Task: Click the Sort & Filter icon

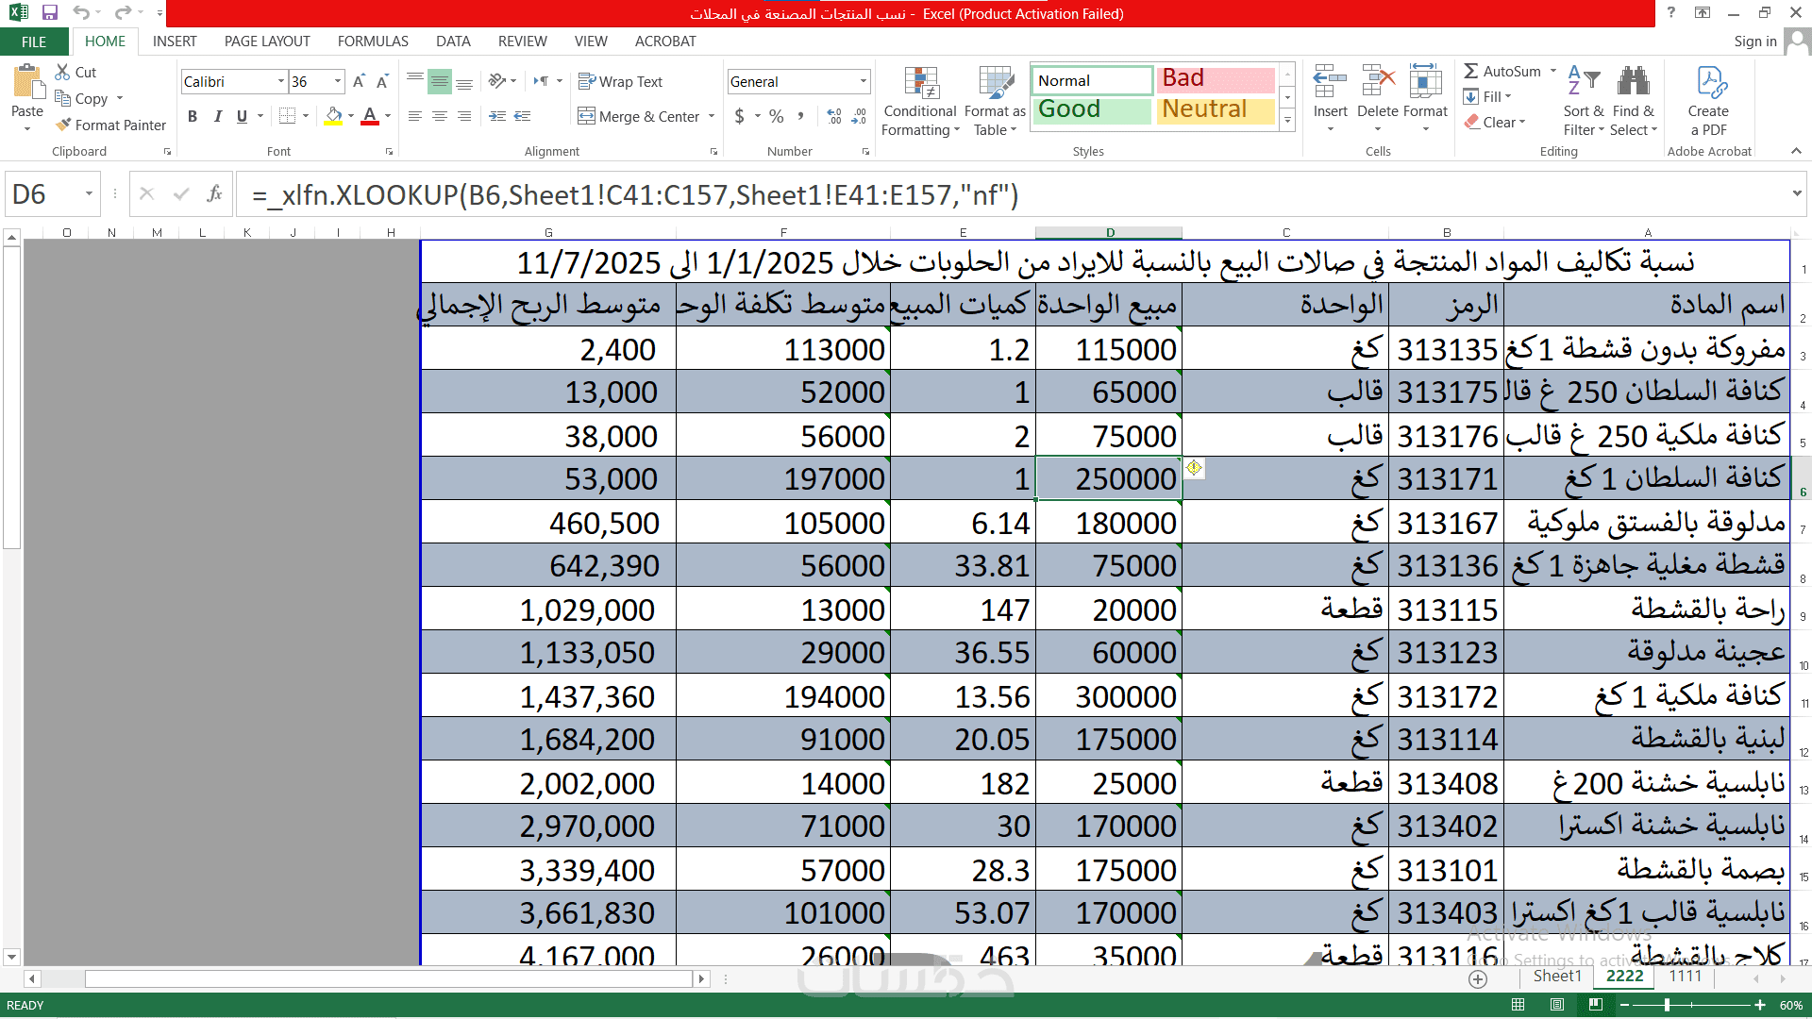Action: pyautogui.click(x=1583, y=83)
